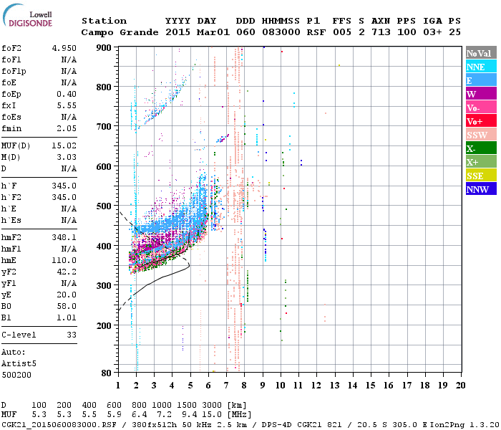Click the IGA value 03+

(432, 32)
